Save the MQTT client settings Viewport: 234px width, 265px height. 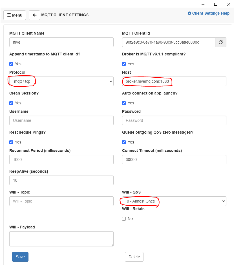(x=20, y=257)
